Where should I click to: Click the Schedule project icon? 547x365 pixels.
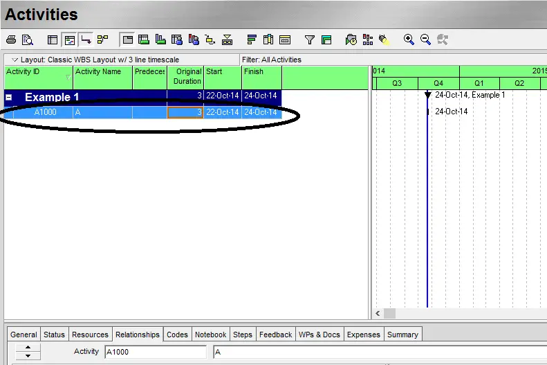[351, 39]
